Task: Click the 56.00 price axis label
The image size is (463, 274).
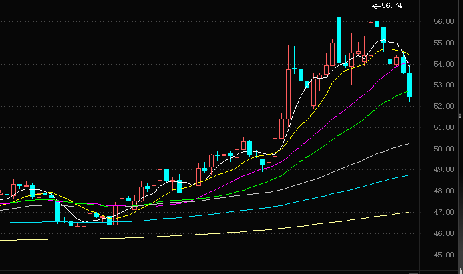Action: click(x=444, y=21)
